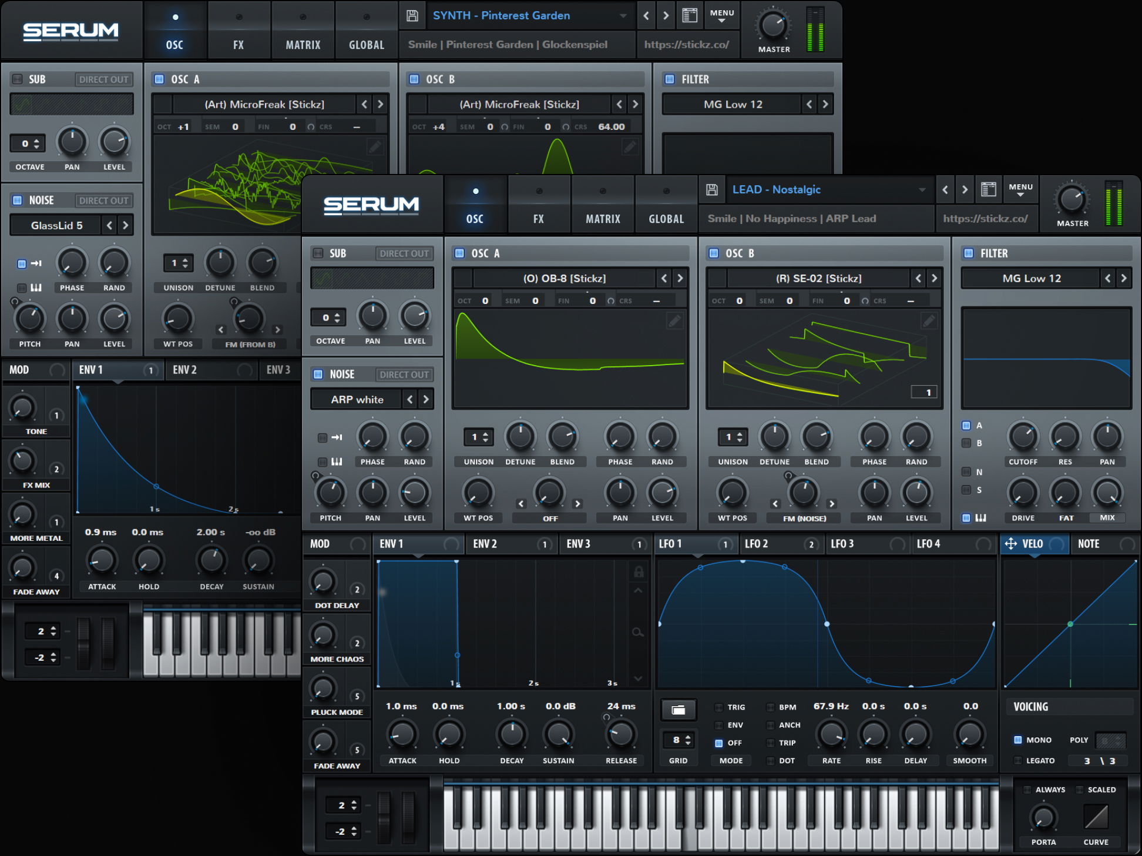Enable the MONO voicing checkbox
1142x856 pixels.
[x=1018, y=740]
